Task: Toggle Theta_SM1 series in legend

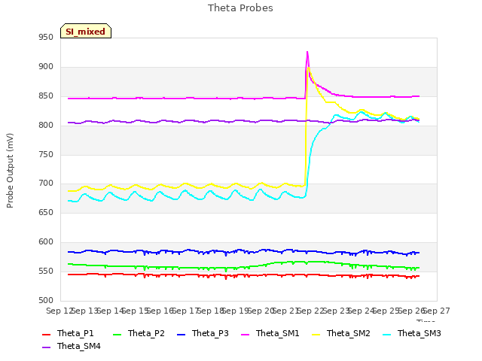Action: coord(270,333)
